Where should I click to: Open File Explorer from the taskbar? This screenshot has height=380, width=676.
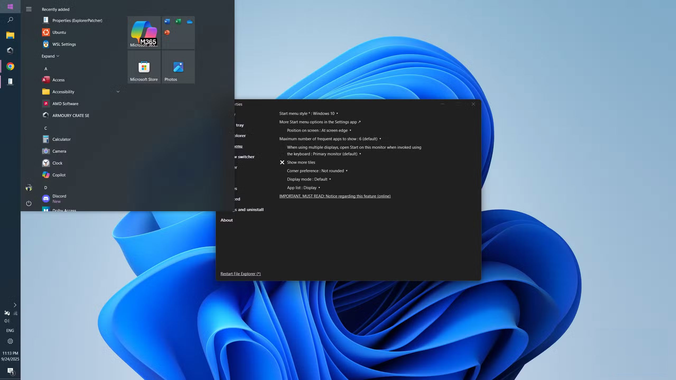coord(10,35)
